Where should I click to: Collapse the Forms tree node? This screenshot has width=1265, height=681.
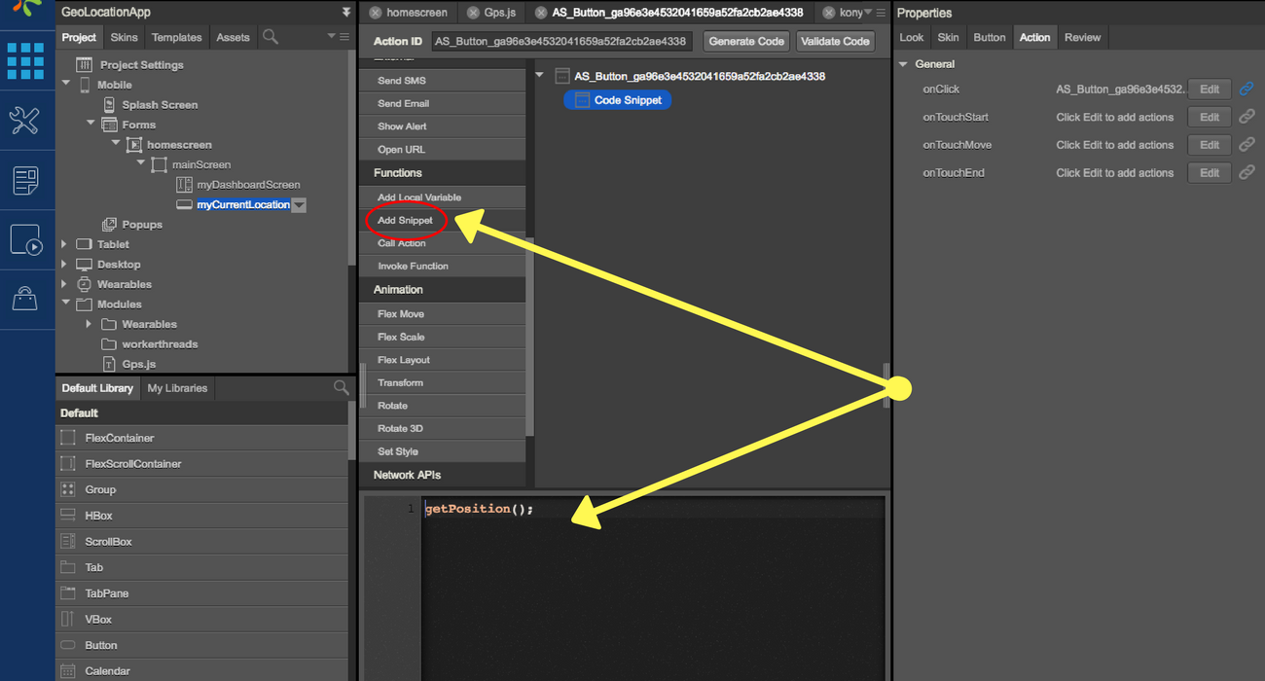(90, 125)
